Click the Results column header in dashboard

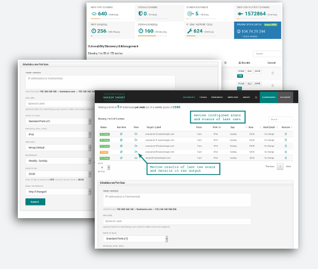244,63
